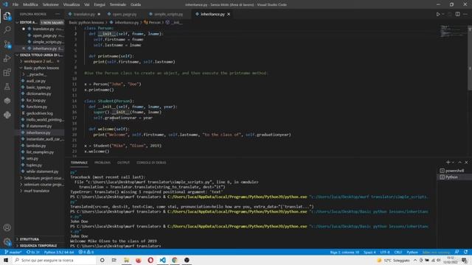Screen dimensions: 472x265
Task: Switch to open_page.py editor tab
Action: (x=125, y=14)
